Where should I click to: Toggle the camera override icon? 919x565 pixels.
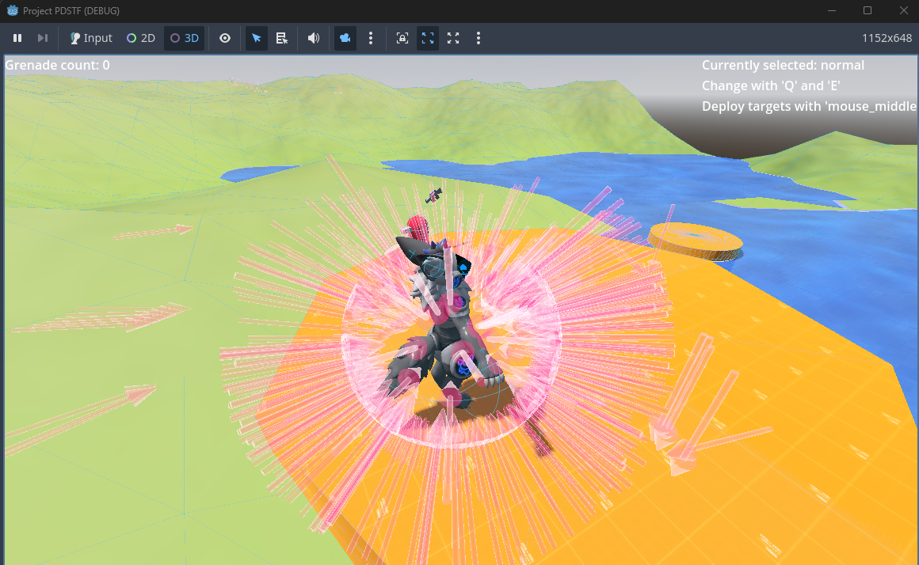(345, 38)
